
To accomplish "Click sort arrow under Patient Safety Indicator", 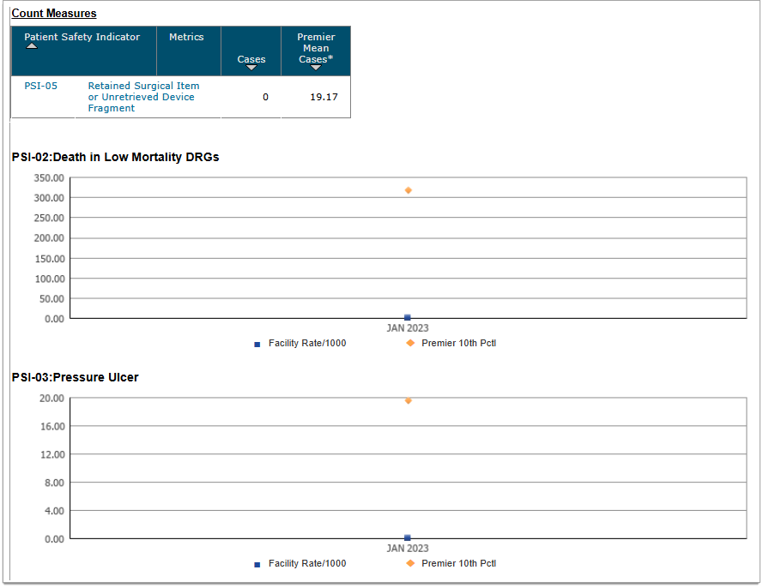I will click(32, 47).
